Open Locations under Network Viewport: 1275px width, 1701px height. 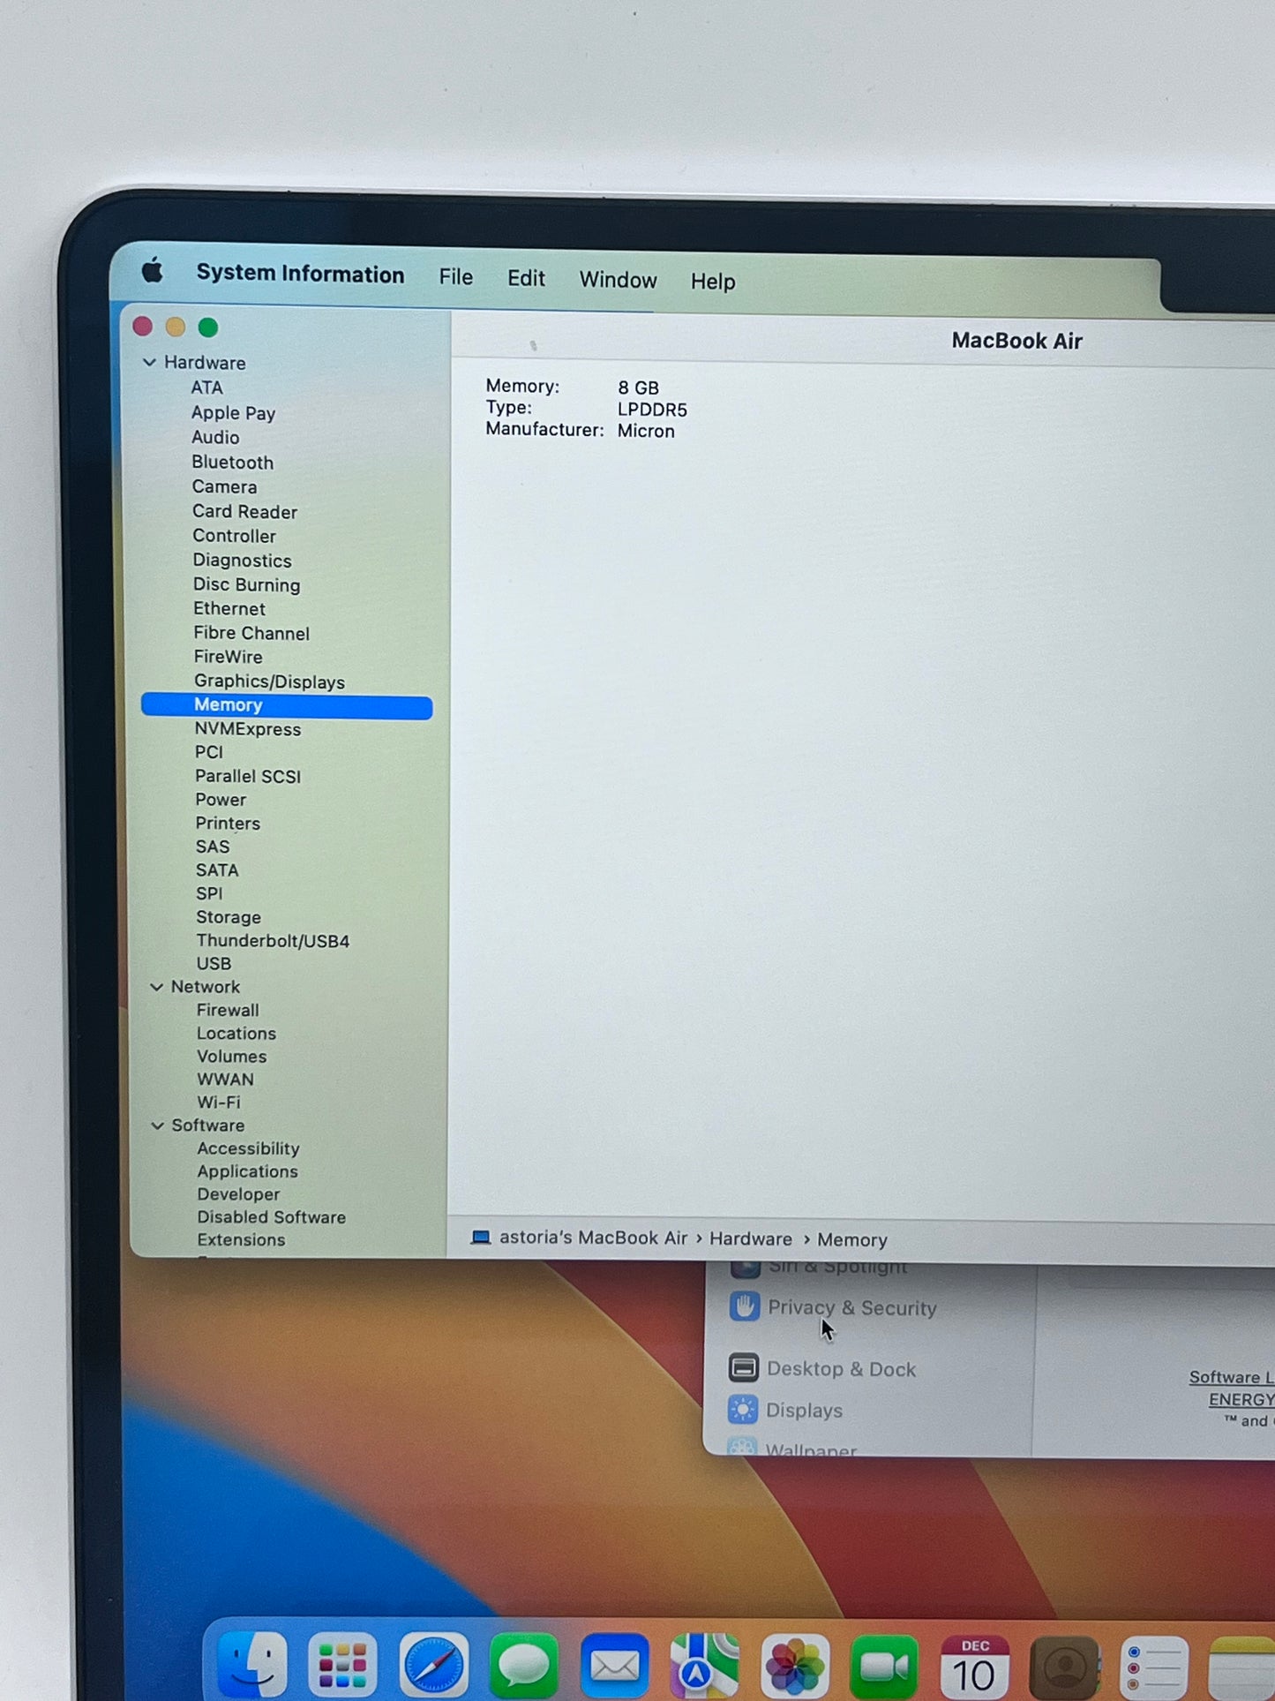(236, 1033)
